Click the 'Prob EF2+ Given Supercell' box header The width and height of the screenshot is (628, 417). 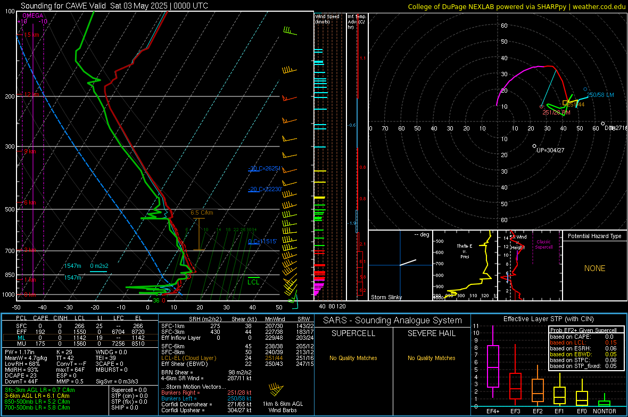point(583,330)
